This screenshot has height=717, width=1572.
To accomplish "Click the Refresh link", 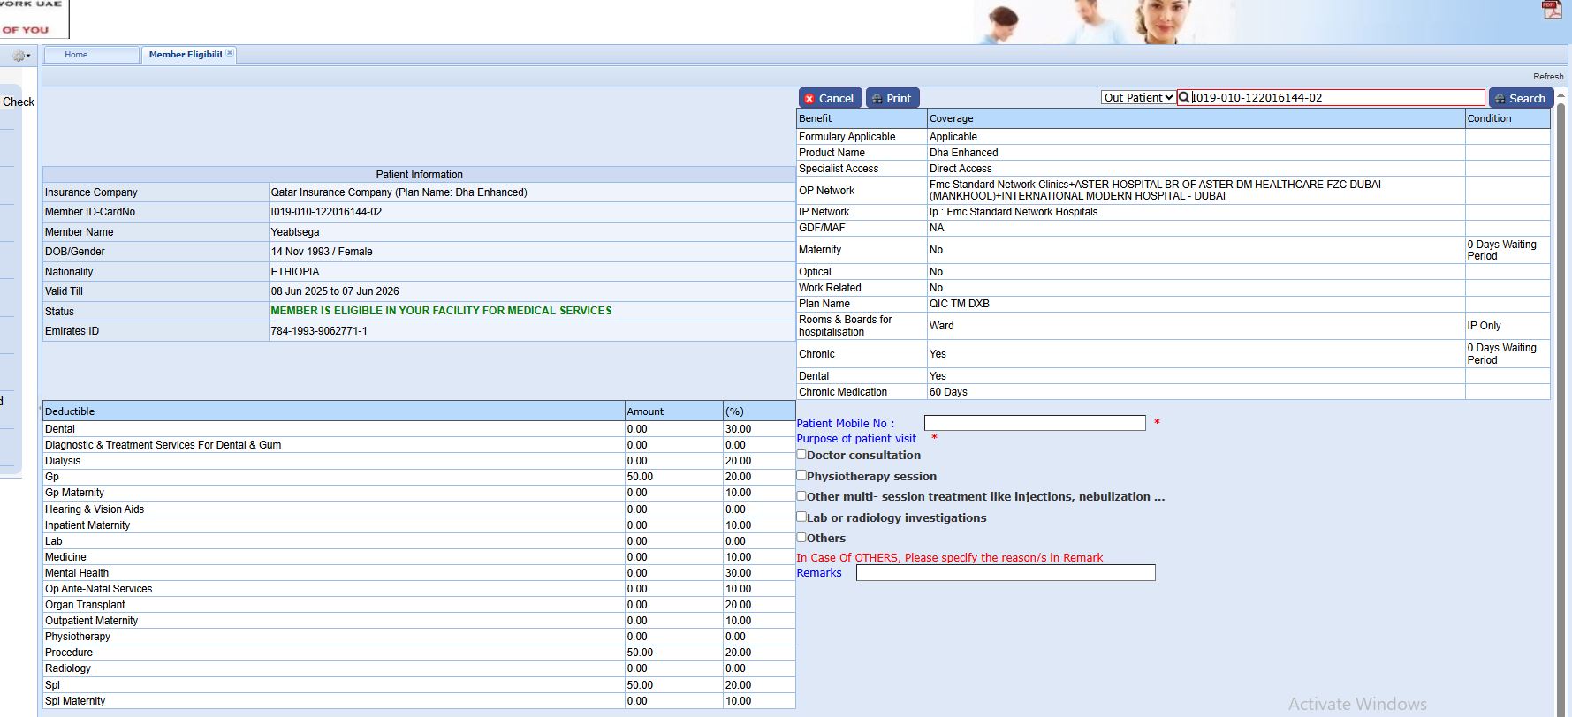I will 1547,77.
